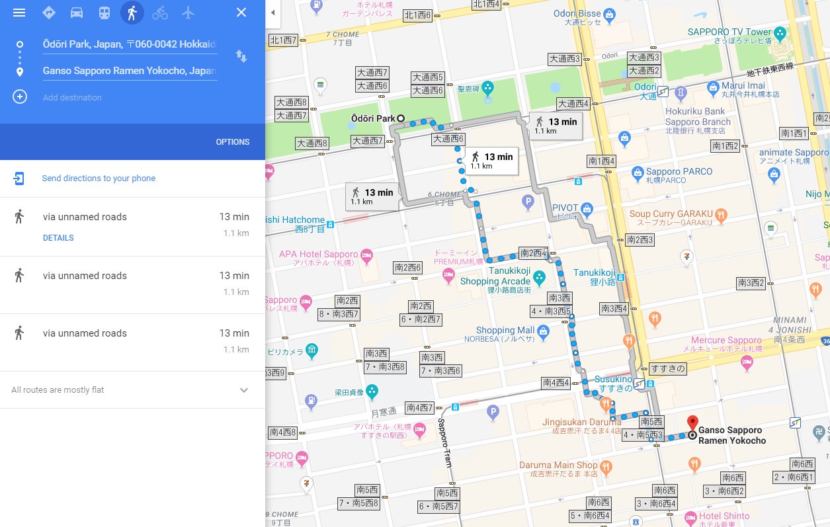The image size is (830, 527).
Task: Switch to driving travel mode
Action: pyautogui.click(x=77, y=13)
